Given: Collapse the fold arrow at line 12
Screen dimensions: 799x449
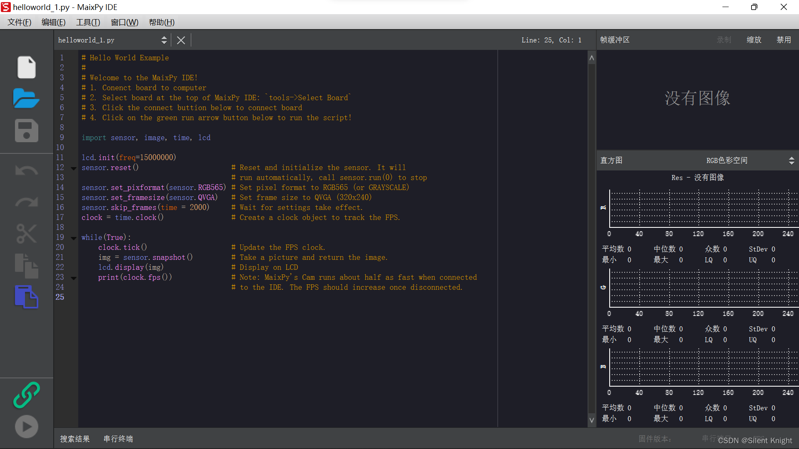Looking at the screenshot, I should pos(74,168).
